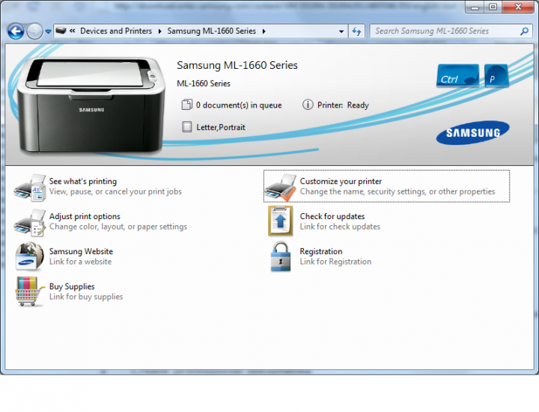The height and width of the screenshot is (412, 539).
Task: Expand the arrow after Devices and Printers
Action: (x=159, y=31)
